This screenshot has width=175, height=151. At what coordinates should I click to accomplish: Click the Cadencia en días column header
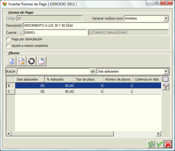coord(147,79)
